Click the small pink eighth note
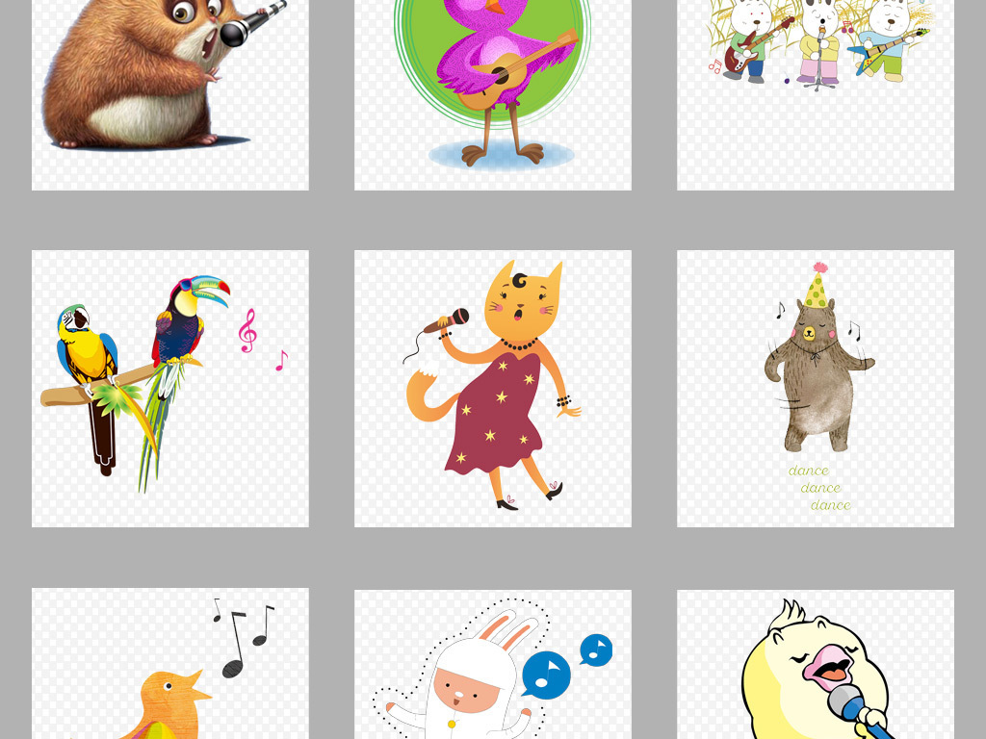986x739 pixels. point(281,361)
